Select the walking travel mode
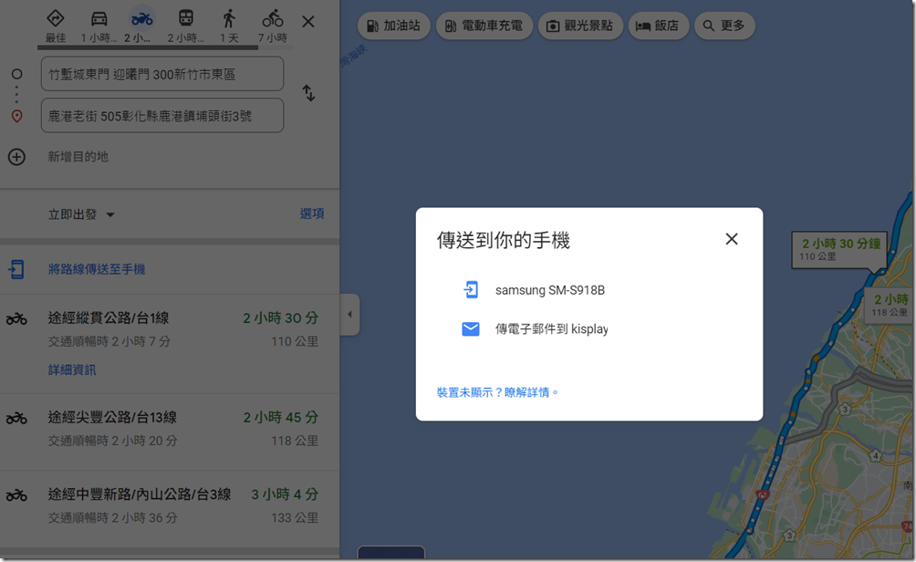Image resolution: width=916 pixels, height=562 pixels. coord(229,18)
